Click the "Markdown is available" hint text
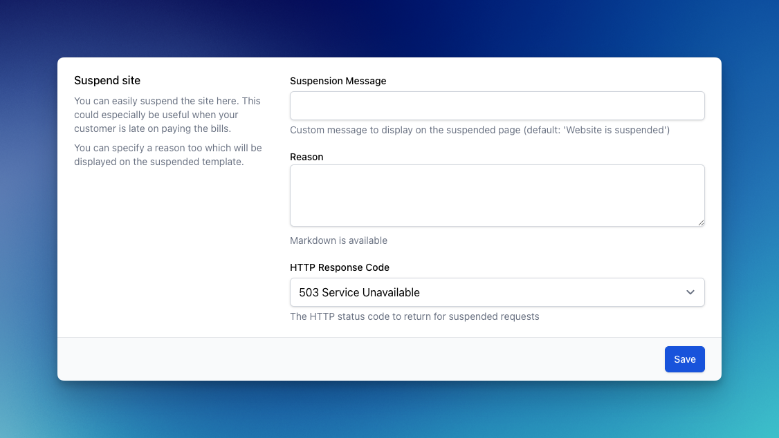 coord(338,240)
